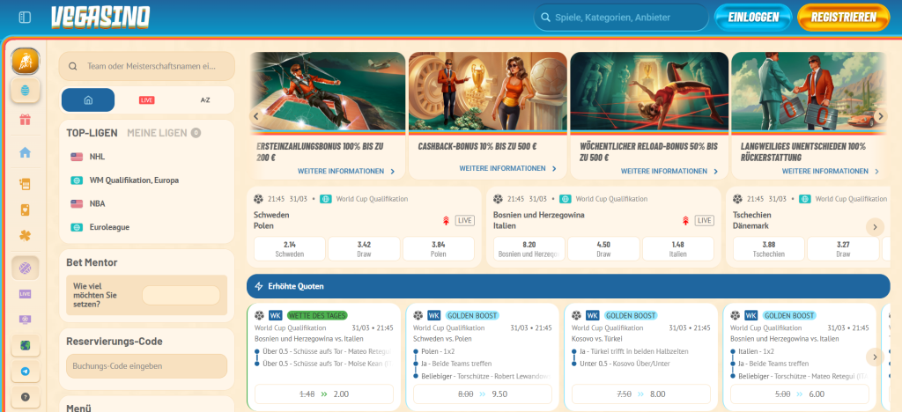Viewport: 902px width, 412px height.
Task: Open the blue house home icon in sidebar
Action: pyautogui.click(x=25, y=152)
